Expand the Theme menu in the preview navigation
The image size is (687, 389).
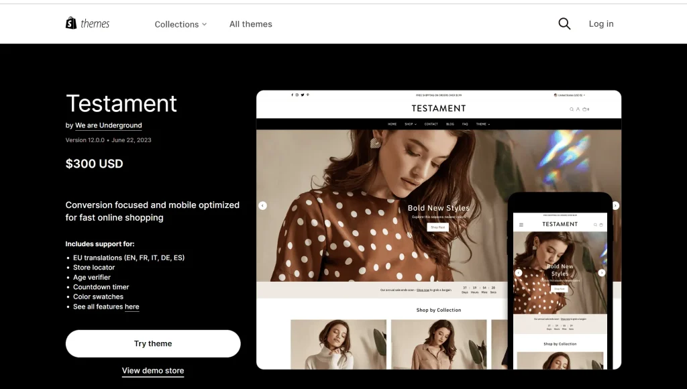pos(482,124)
